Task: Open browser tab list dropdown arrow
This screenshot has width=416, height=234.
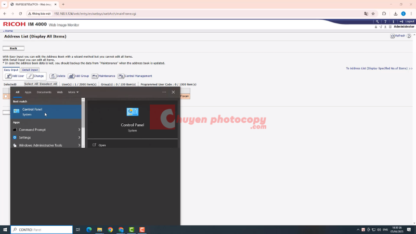Action: pyautogui.click(x=4, y=5)
